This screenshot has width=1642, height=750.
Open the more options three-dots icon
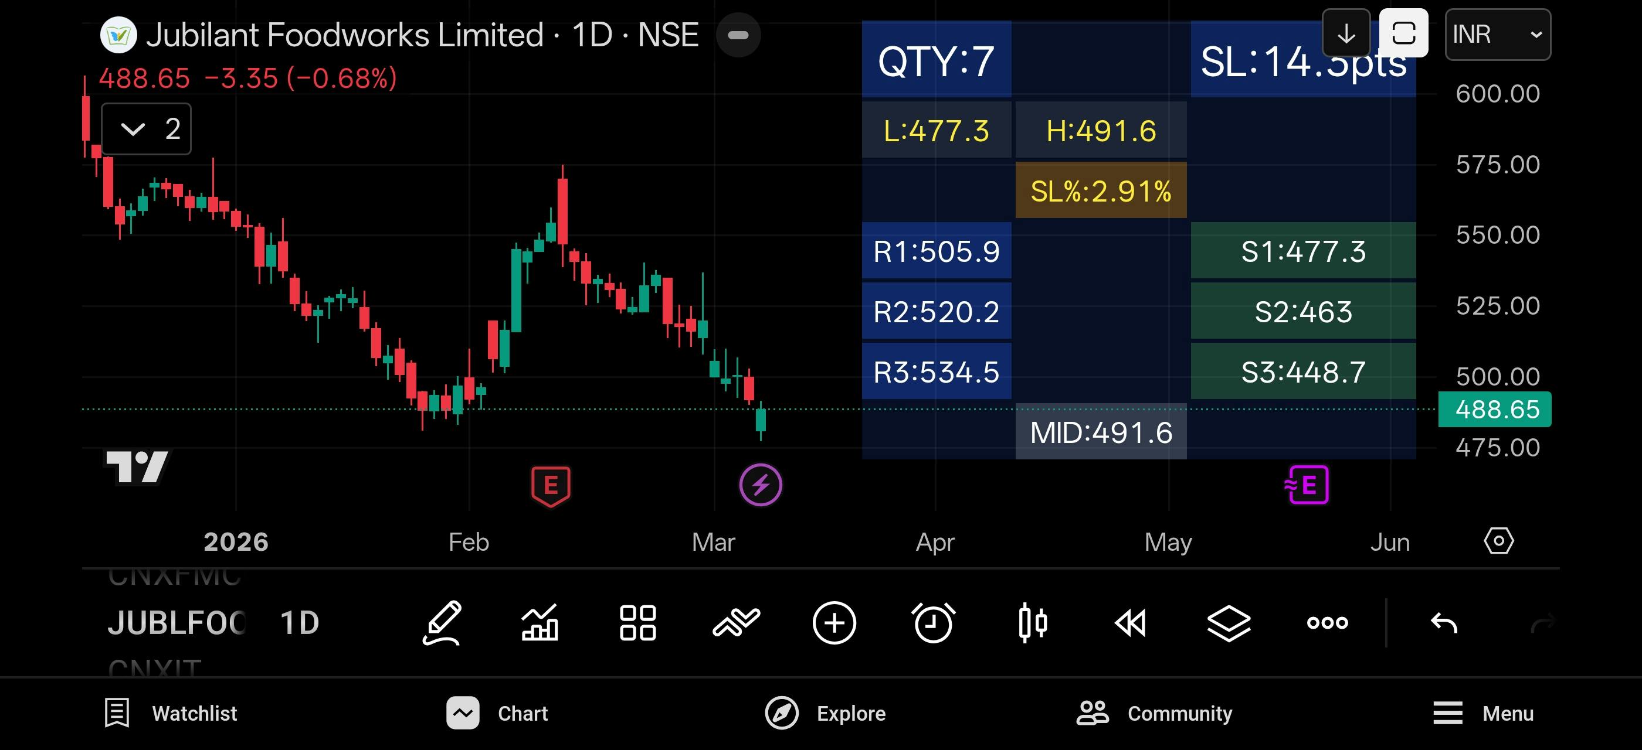1328,622
